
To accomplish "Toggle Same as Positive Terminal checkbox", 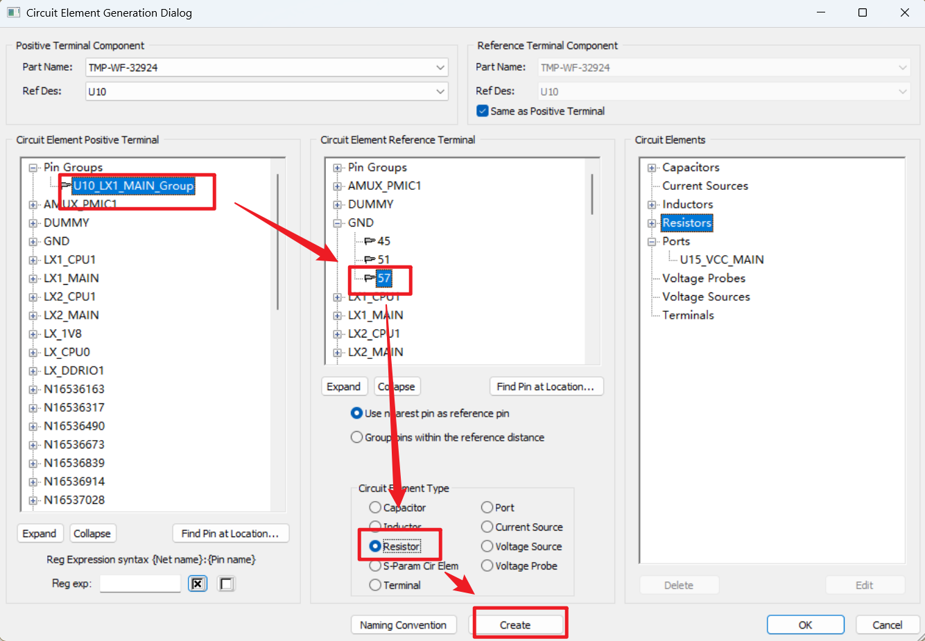I will pyautogui.click(x=483, y=111).
